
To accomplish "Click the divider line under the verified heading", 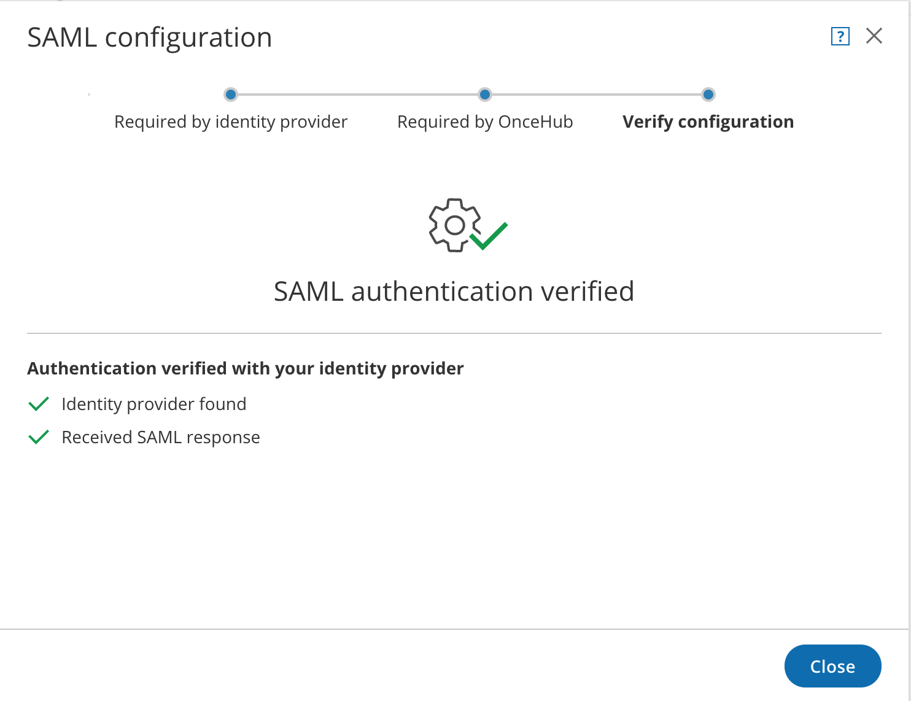I will [x=454, y=333].
